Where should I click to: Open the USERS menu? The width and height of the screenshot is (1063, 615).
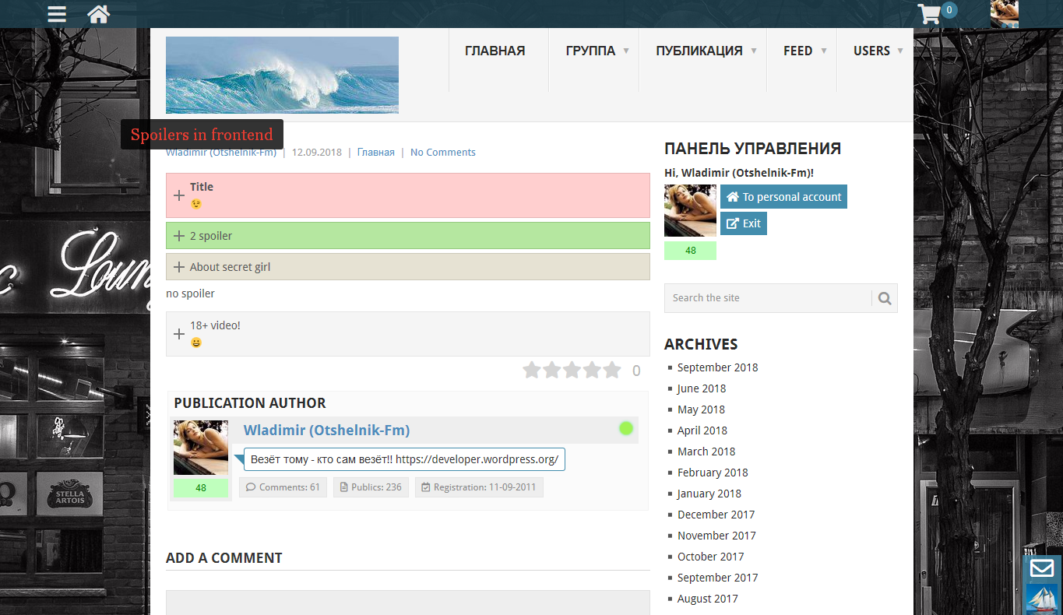tap(871, 51)
